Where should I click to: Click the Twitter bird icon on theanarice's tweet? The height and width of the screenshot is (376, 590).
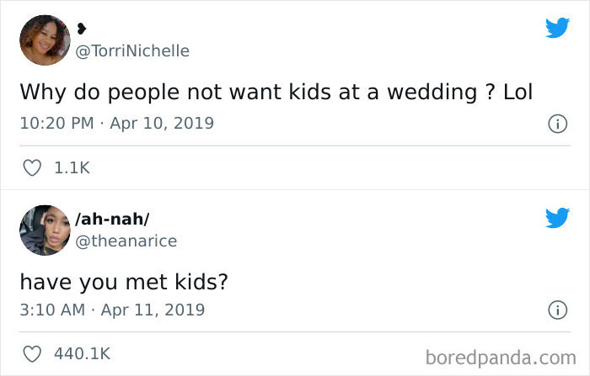557,219
